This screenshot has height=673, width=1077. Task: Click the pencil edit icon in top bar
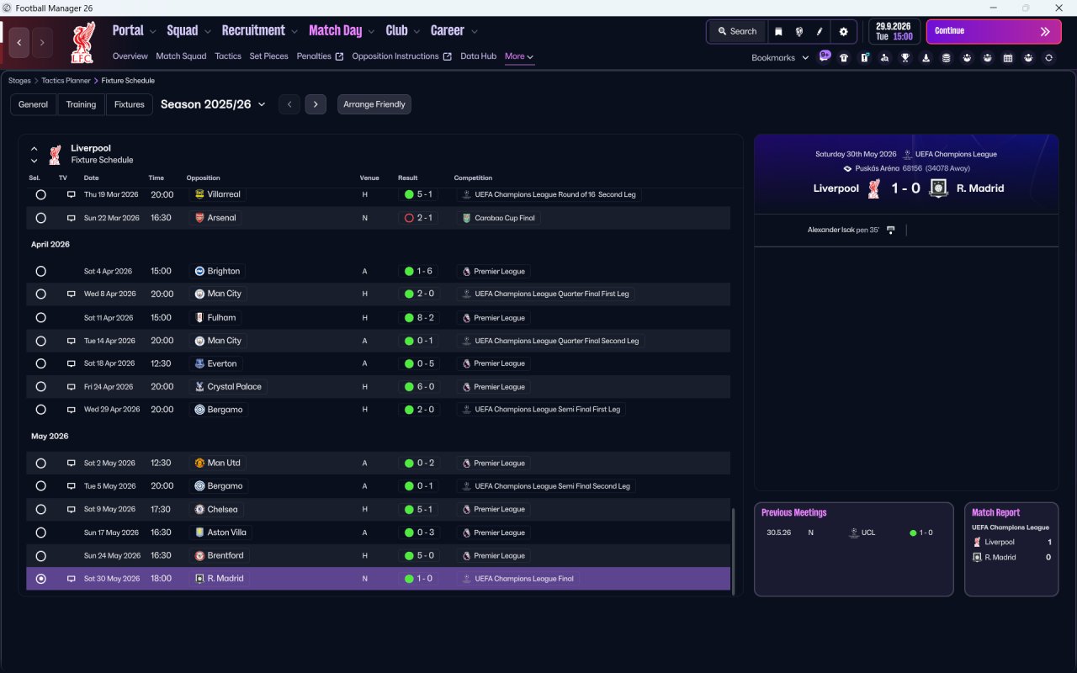(820, 31)
